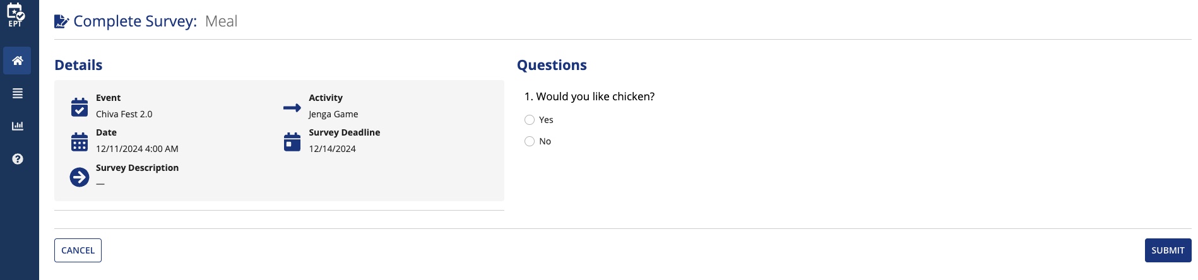Click the Survey Deadline calendar icon
This screenshot has height=280, width=1198.
pos(292,142)
